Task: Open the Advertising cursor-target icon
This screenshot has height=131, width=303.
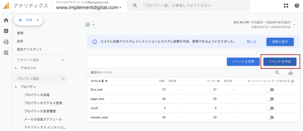Action: [x=6, y=53]
